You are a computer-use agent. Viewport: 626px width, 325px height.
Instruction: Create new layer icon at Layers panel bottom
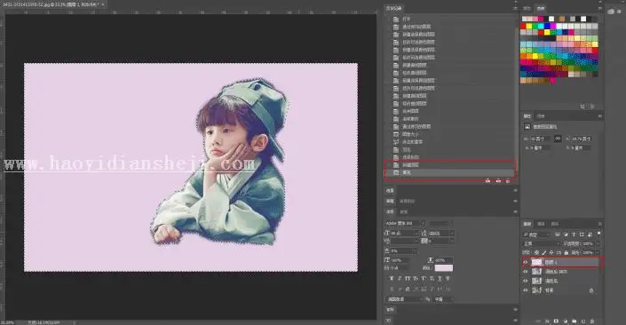point(583,321)
